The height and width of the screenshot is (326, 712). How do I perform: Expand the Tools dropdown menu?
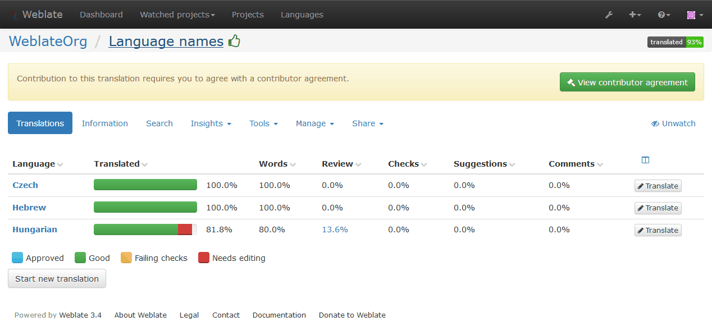(x=264, y=123)
